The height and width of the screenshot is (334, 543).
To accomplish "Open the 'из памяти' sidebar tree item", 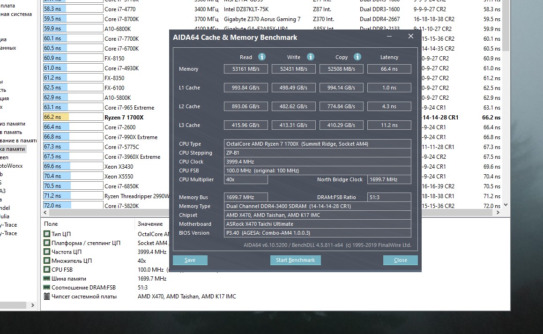I will point(13,124).
